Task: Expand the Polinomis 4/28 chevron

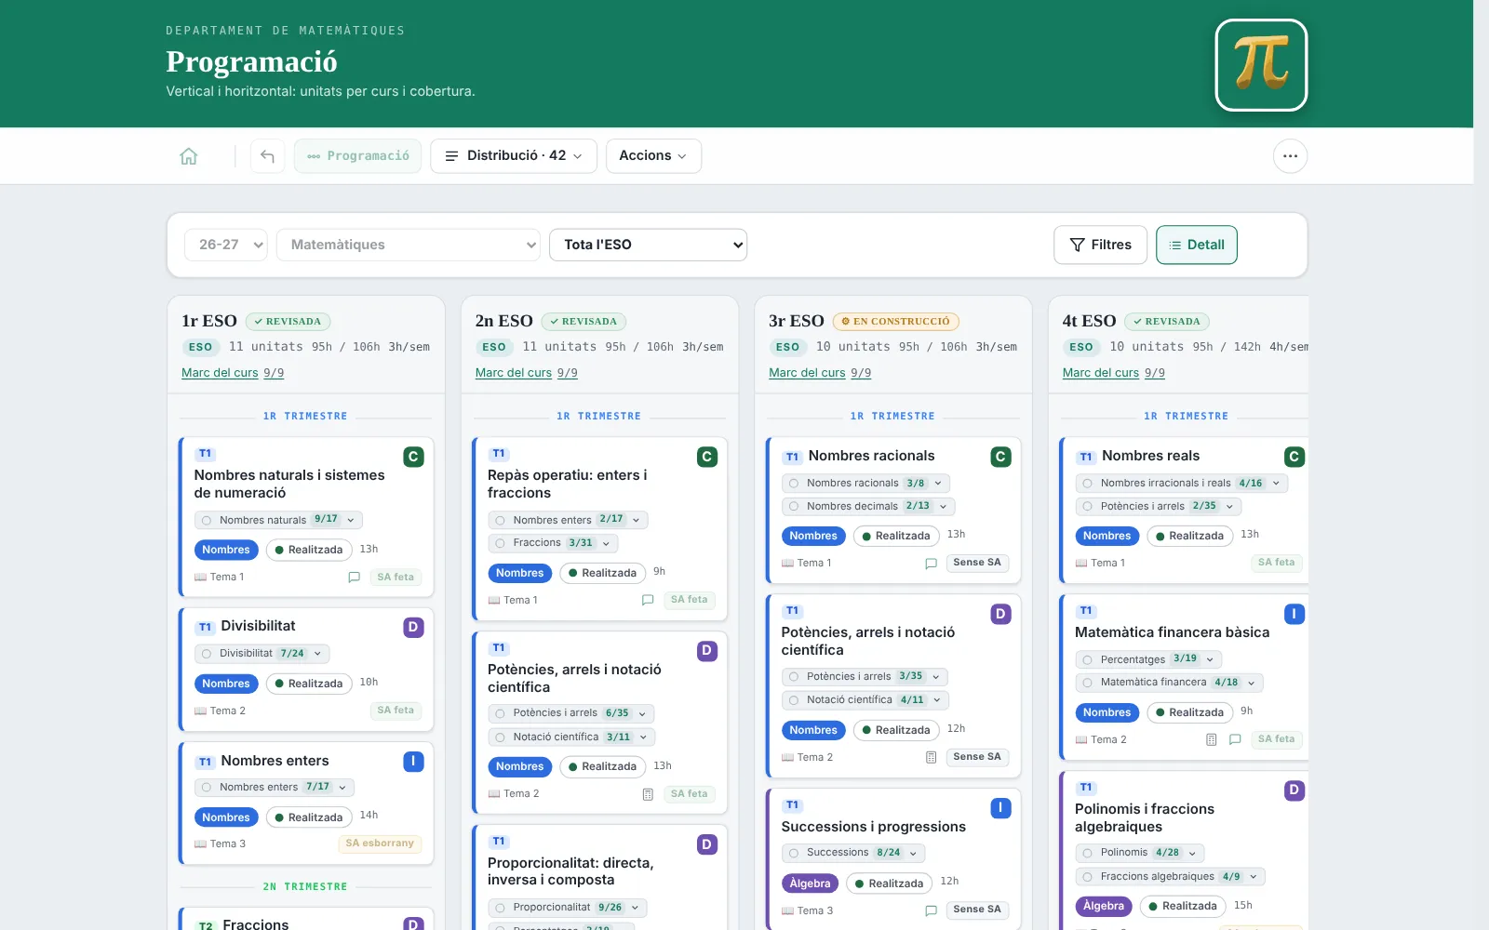Action: coord(1192,853)
